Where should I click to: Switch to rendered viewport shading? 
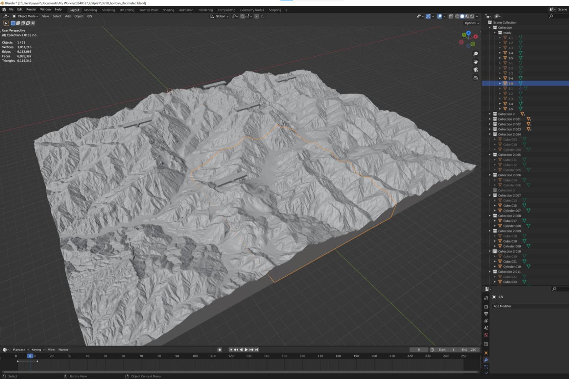coord(472,16)
